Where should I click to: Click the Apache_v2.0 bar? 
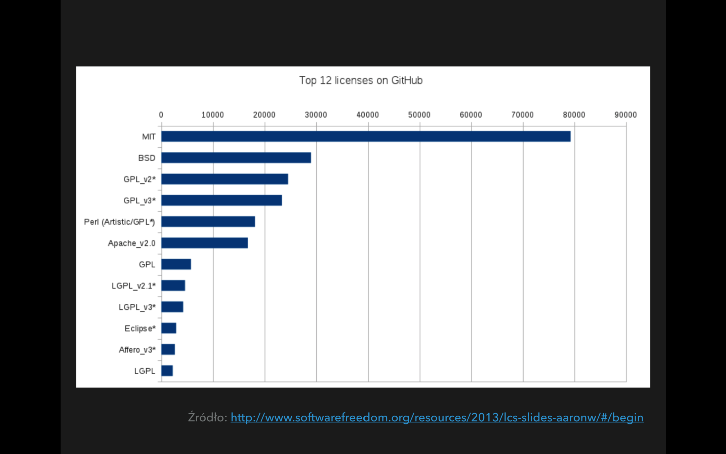pyautogui.click(x=204, y=243)
